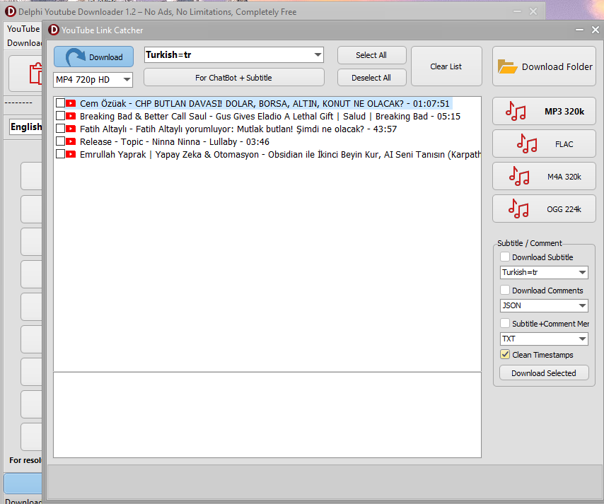Click the empty log area below list

(267, 415)
